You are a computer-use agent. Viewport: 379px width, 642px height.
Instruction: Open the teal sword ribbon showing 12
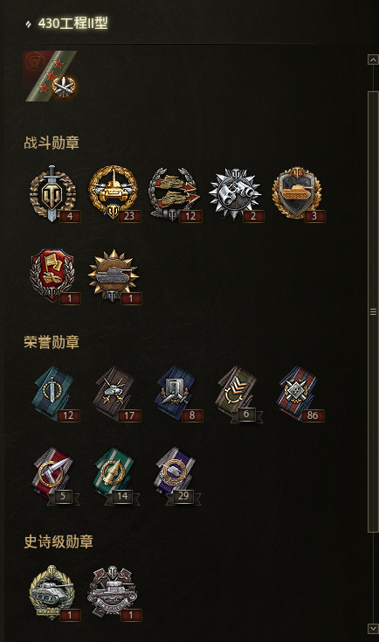point(53,394)
